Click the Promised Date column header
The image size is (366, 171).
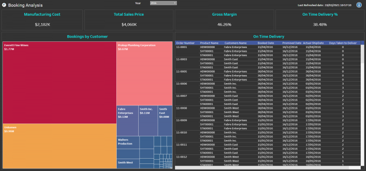(x=292, y=43)
